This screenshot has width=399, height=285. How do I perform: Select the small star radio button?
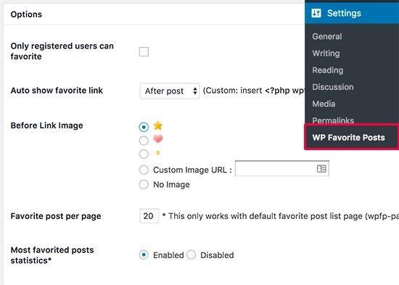[144, 154]
